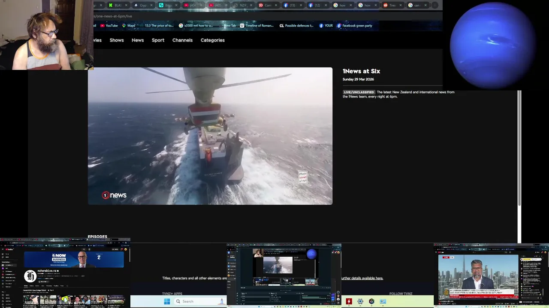Click the 'Sunday 29 Mar 2026' date text

[358, 79]
